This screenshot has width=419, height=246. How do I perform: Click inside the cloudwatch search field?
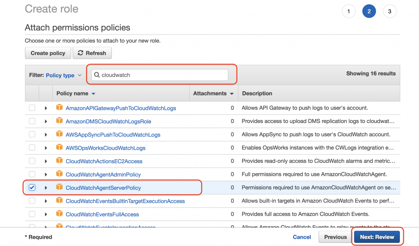[x=160, y=75]
